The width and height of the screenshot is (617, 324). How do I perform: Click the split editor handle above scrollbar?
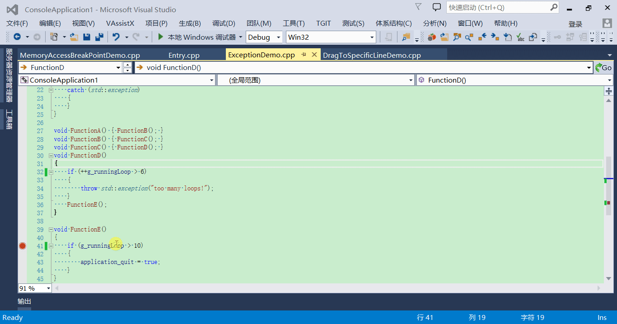coord(608,91)
